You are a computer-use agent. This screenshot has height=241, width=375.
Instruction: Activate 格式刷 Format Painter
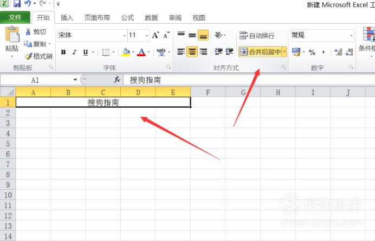(x=38, y=56)
